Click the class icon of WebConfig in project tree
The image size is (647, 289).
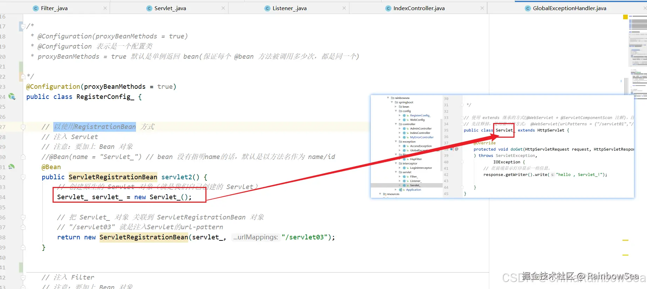tap(404, 120)
